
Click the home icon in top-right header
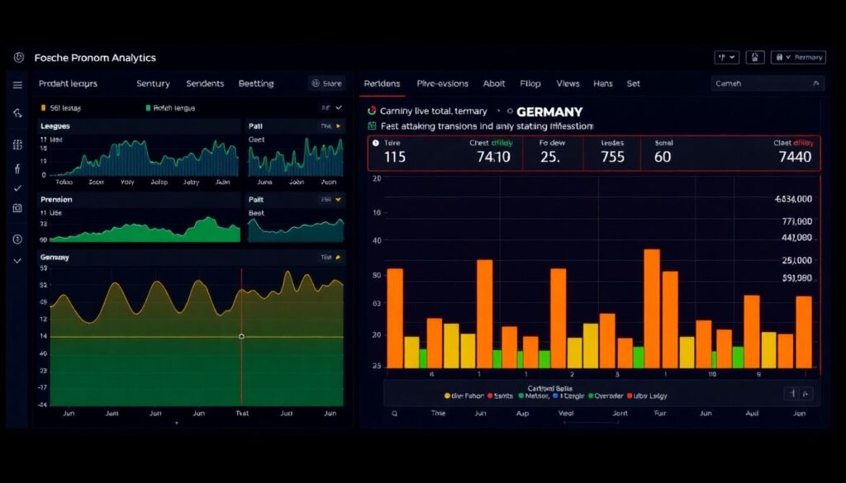[x=755, y=58]
